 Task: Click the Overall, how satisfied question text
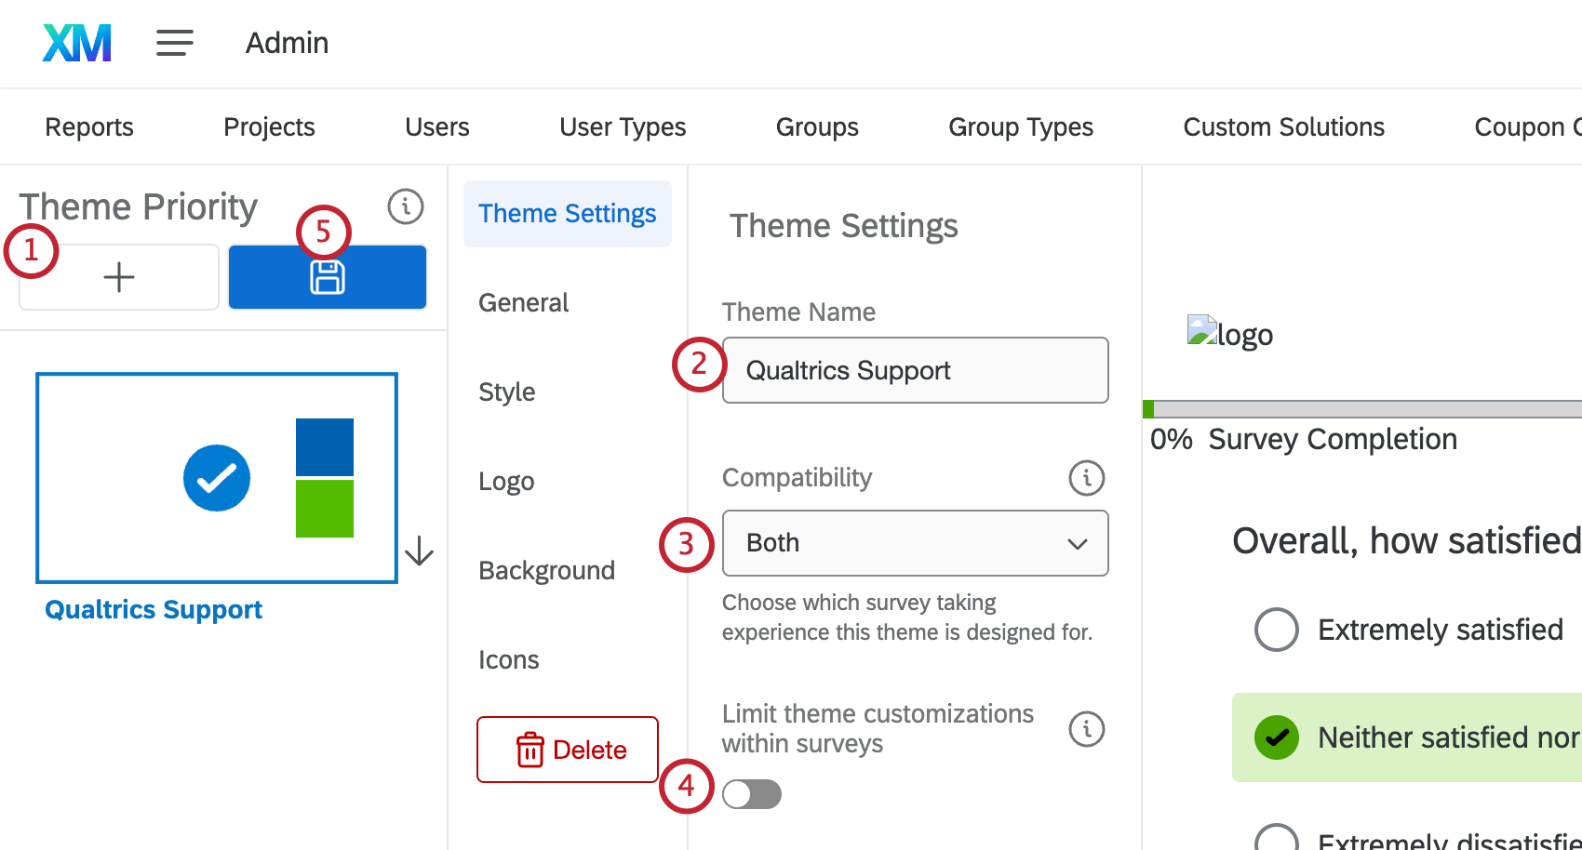tap(1407, 540)
